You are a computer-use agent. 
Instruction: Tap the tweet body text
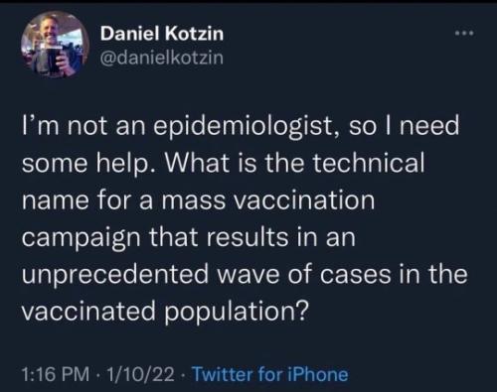point(245,218)
